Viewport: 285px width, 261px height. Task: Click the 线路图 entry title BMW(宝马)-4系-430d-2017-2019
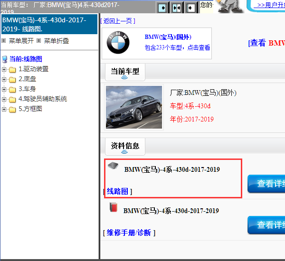[172, 169]
